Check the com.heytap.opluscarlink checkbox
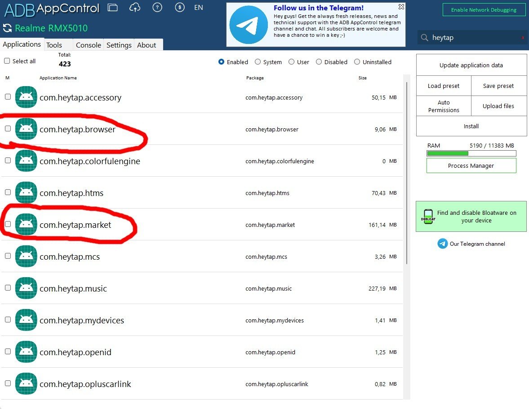 coord(8,383)
